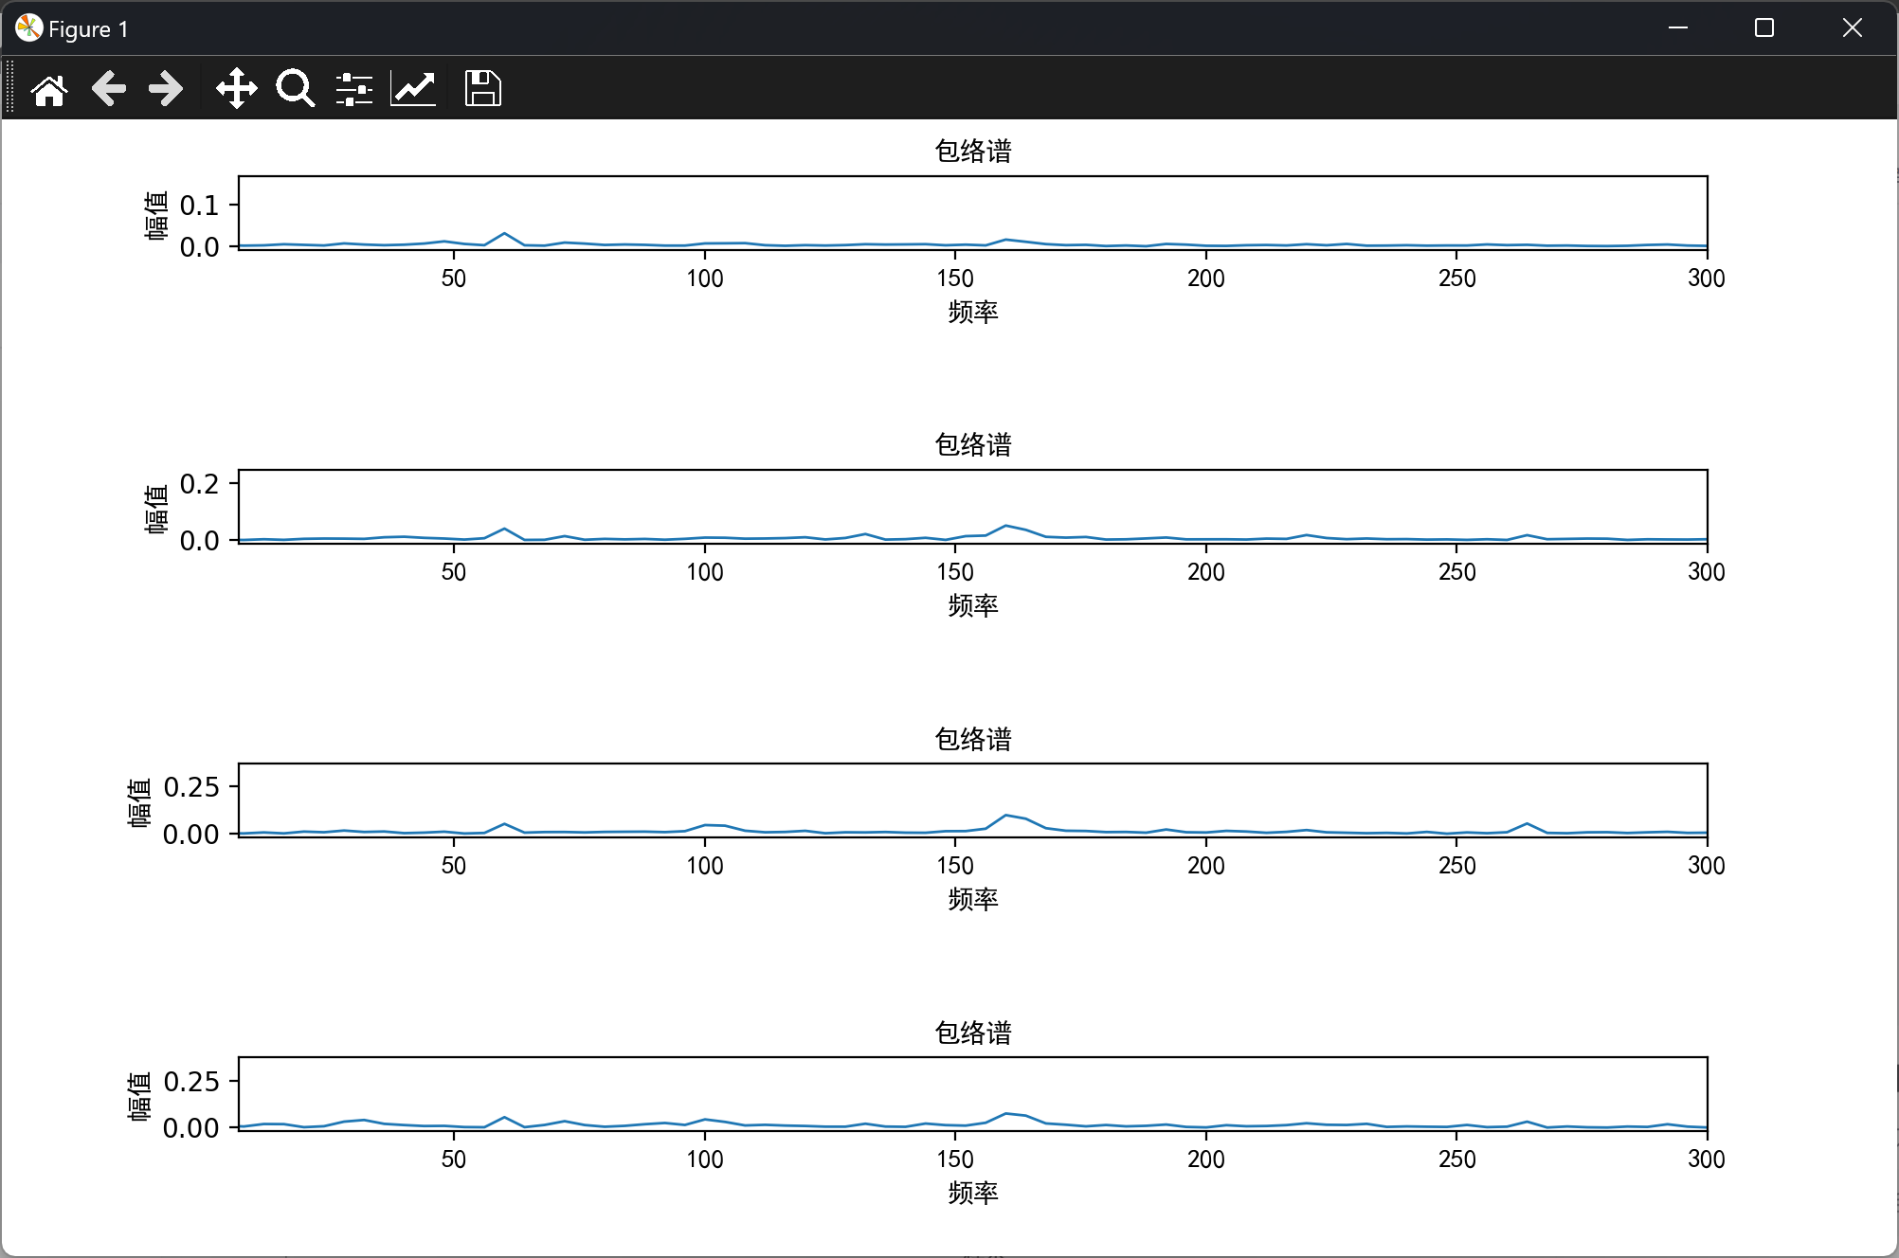The image size is (1899, 1258).
Task: Click the matplotlib logo in title bar
Action: point(28,28)
